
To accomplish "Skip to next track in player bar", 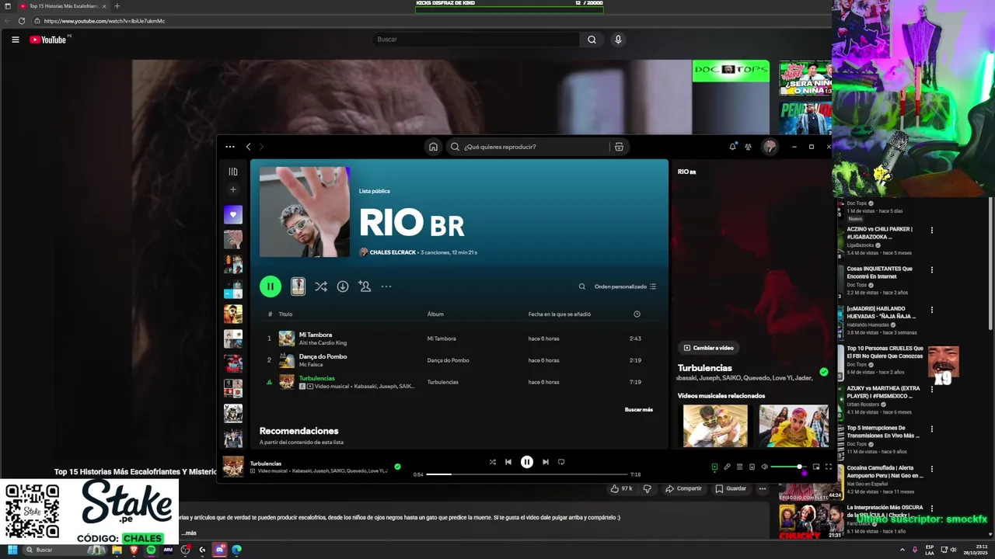I will [546, 462].
